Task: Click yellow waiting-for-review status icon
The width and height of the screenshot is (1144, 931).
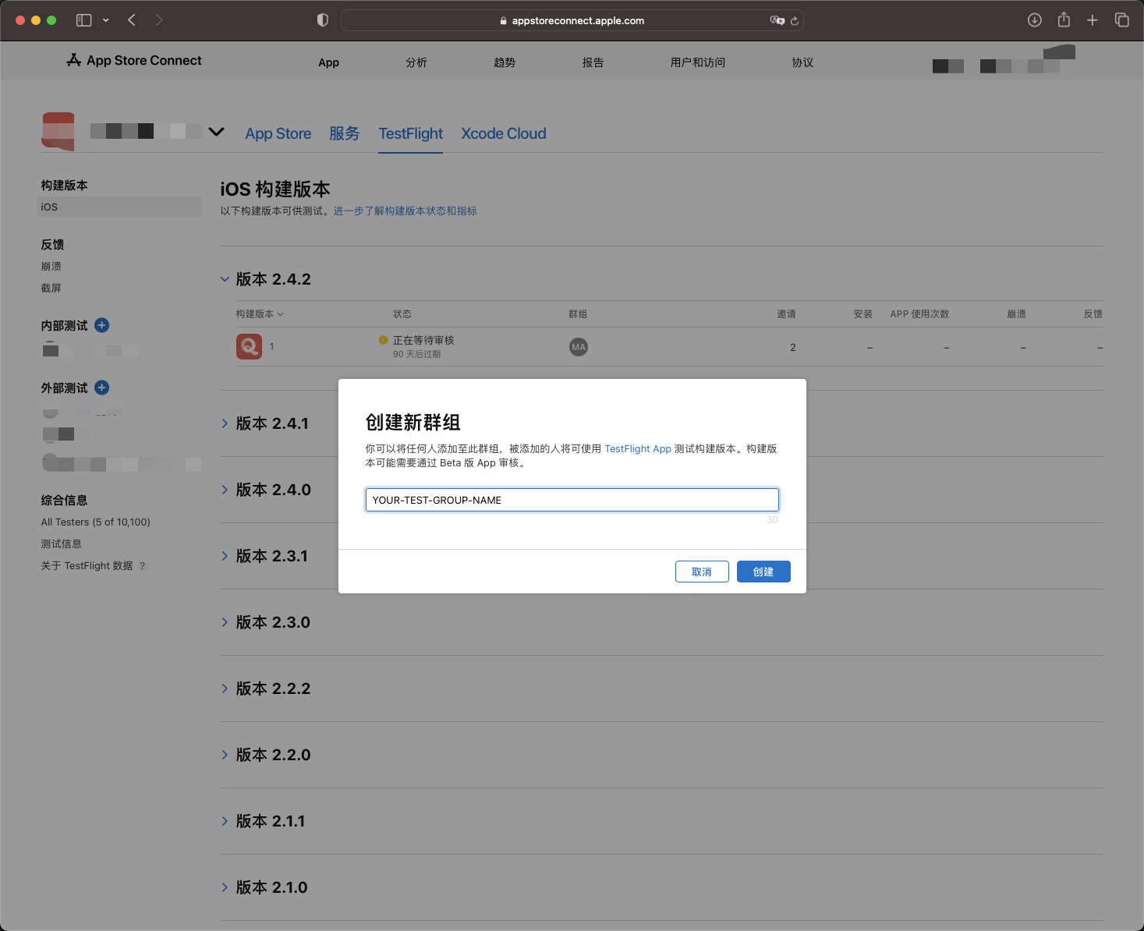Action: (x=383, y=340)
